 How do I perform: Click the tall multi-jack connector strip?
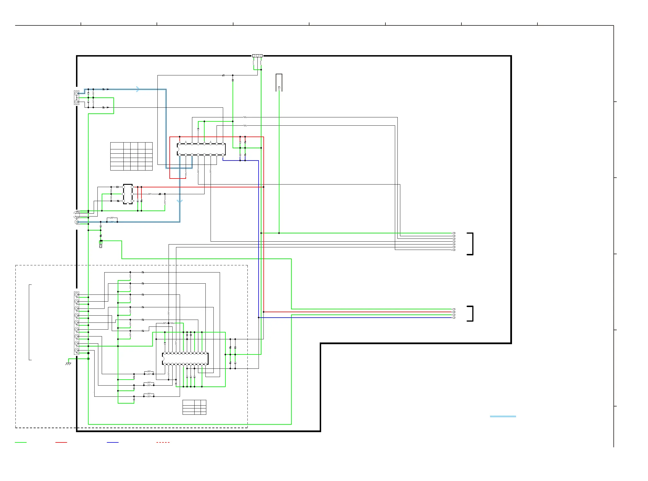pos(77,323)
